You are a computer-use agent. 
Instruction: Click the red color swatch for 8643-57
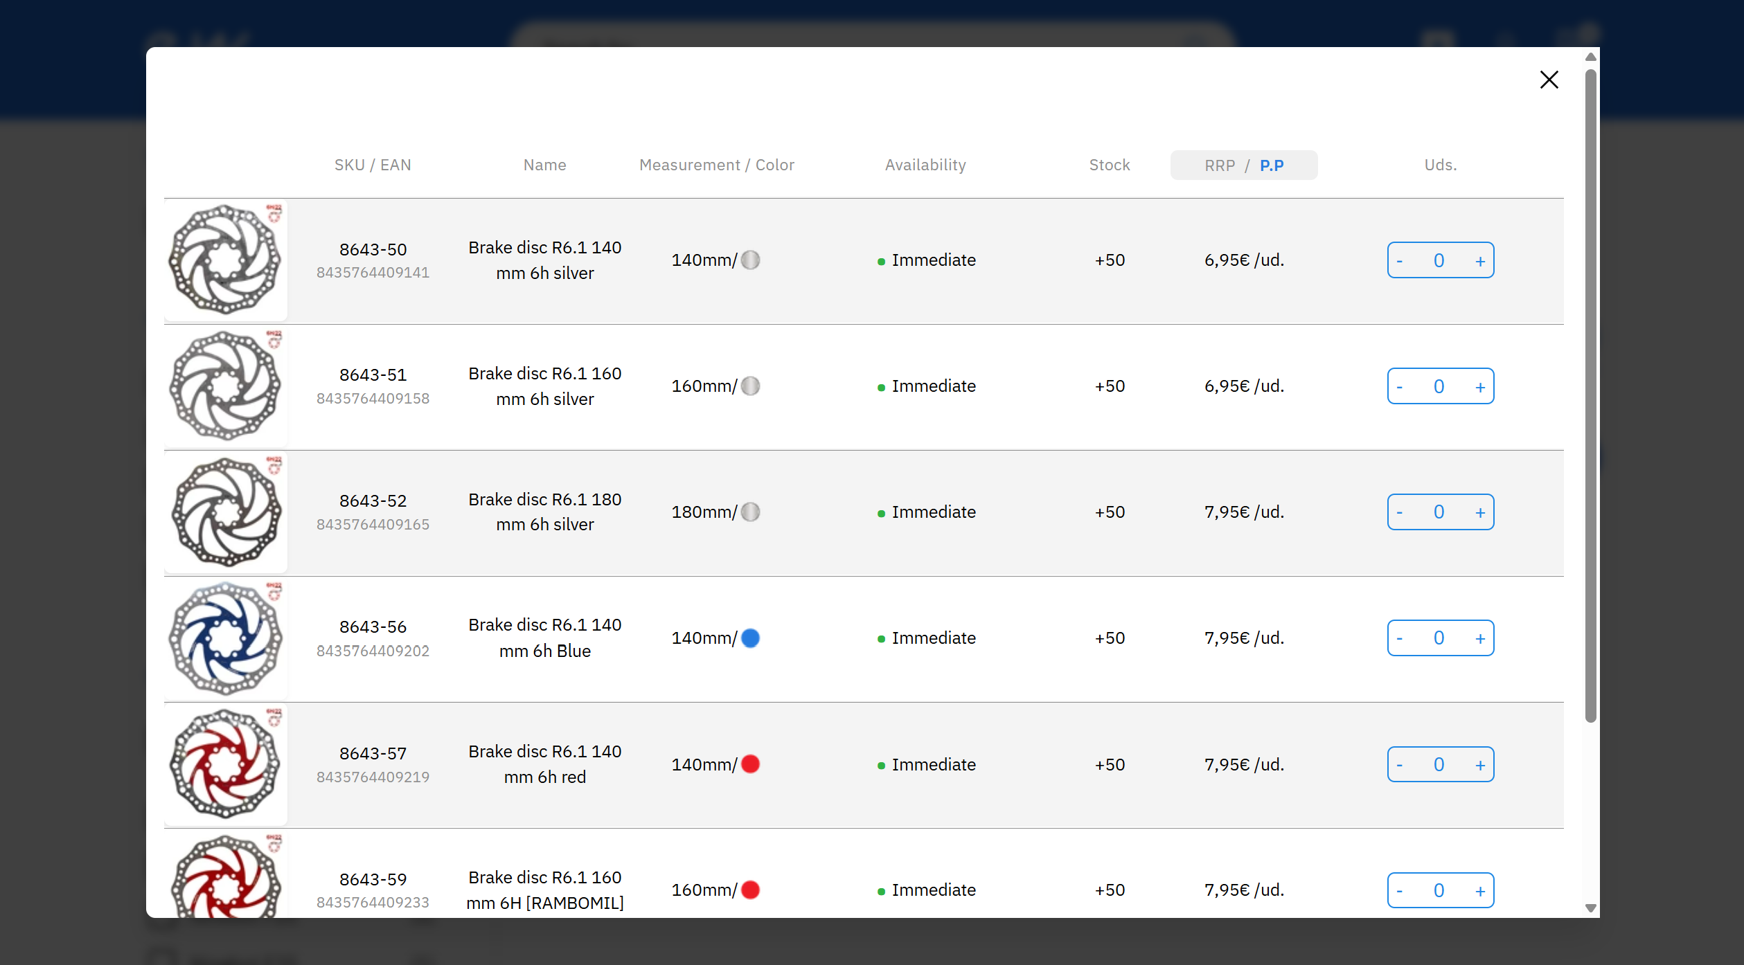pos(750,764)
